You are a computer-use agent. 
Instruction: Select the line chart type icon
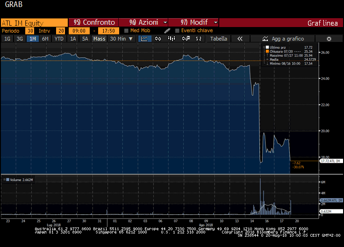144,39
